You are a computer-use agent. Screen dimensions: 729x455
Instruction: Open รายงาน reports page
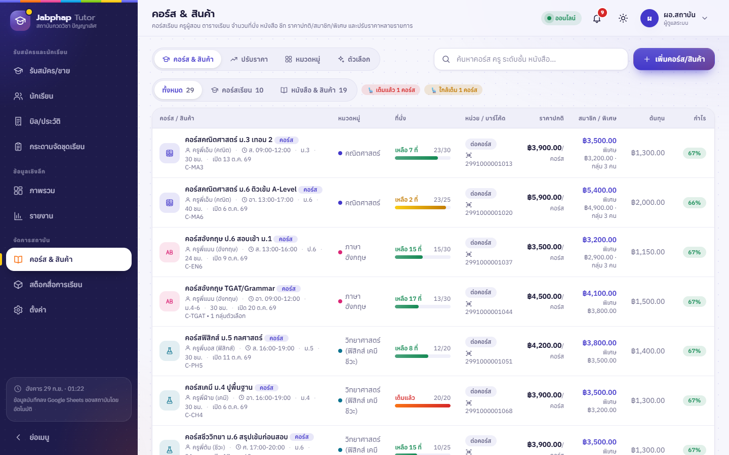69,216
